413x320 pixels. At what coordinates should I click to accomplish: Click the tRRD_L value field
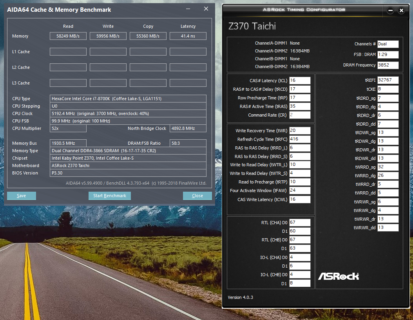coord(300,148)
